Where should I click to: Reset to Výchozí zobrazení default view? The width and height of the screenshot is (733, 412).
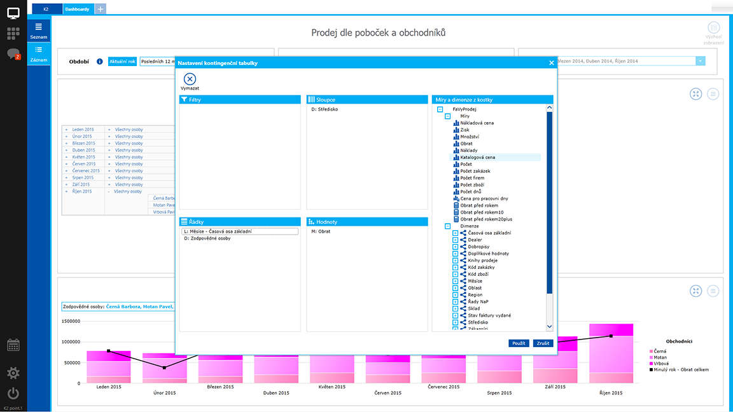point(713,32)
